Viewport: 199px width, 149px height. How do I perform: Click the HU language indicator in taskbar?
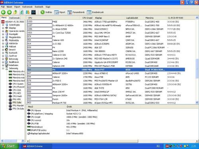158,146
